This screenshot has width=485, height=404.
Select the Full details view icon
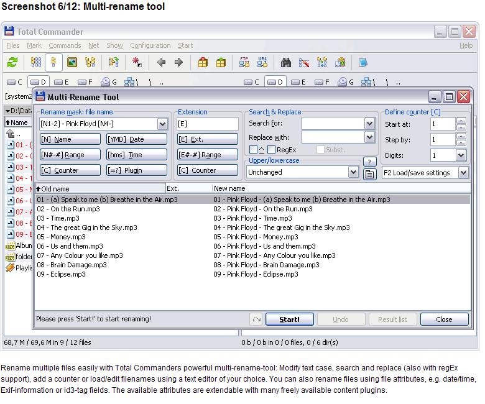point(53,62)
